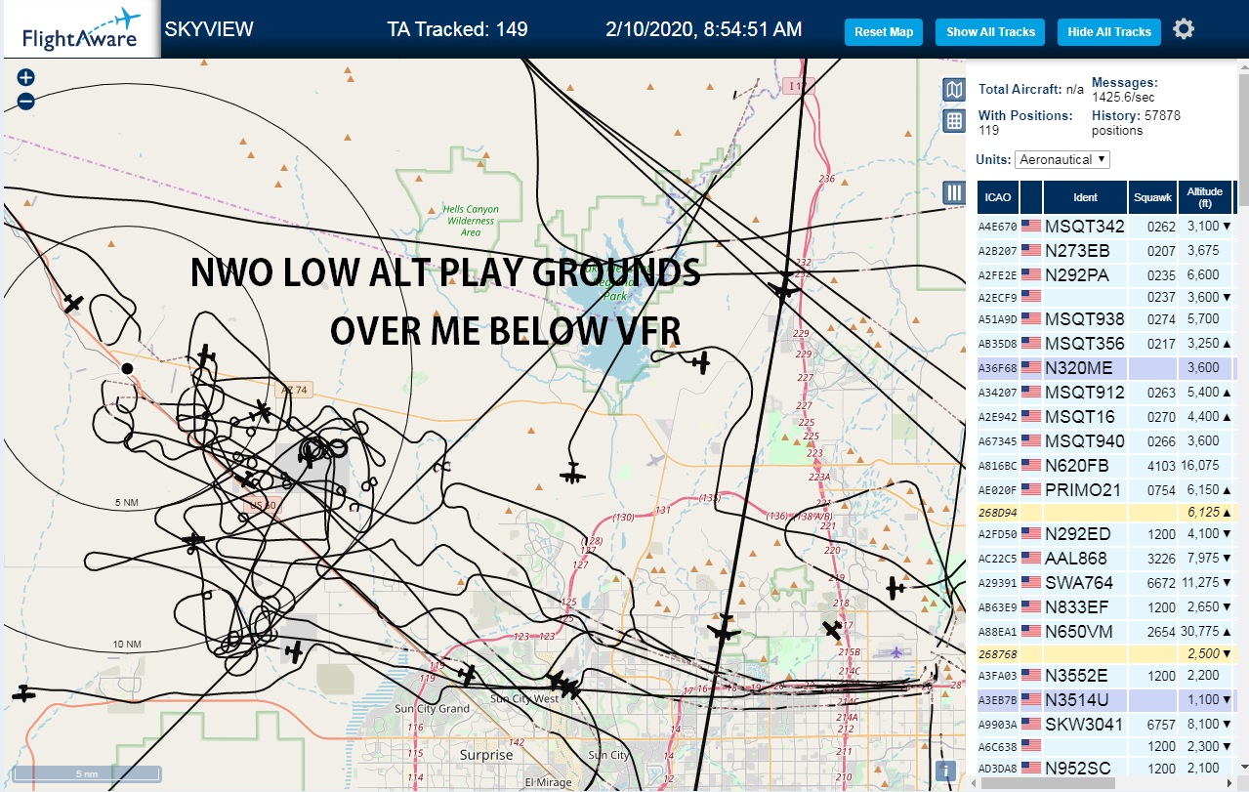The image size is (1249, 792).
Task: Select aircraft AAL868 in list
Action: pos(1105,559)
